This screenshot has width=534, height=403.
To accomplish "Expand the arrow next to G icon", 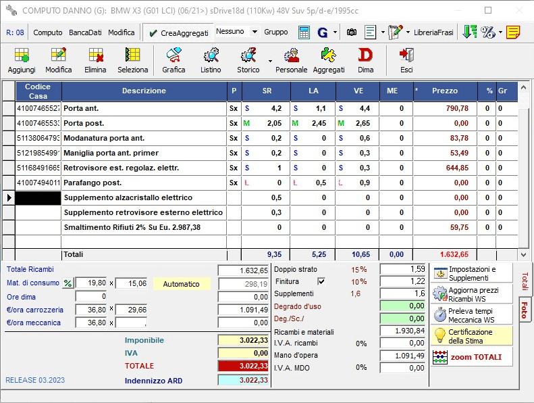I will (335, 32).
